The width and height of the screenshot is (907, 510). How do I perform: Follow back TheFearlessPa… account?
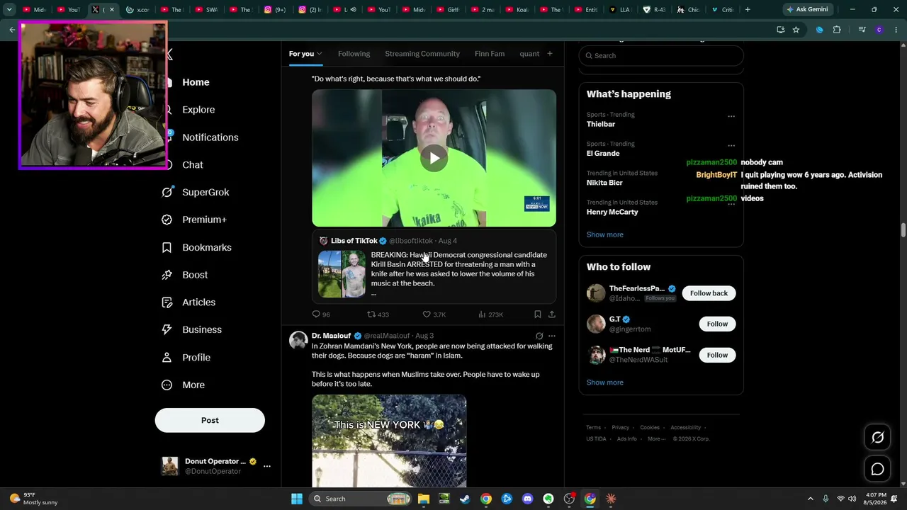click(709, 293)
